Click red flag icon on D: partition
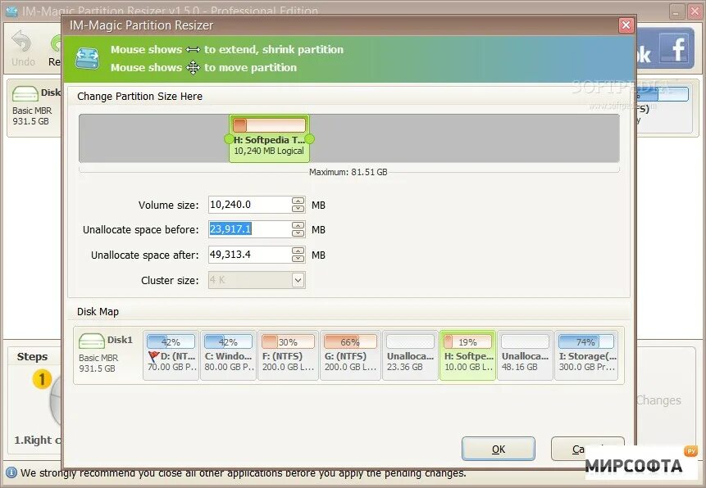Image resolution: width=706 pixels, height=488 pixels. (153, 356)
